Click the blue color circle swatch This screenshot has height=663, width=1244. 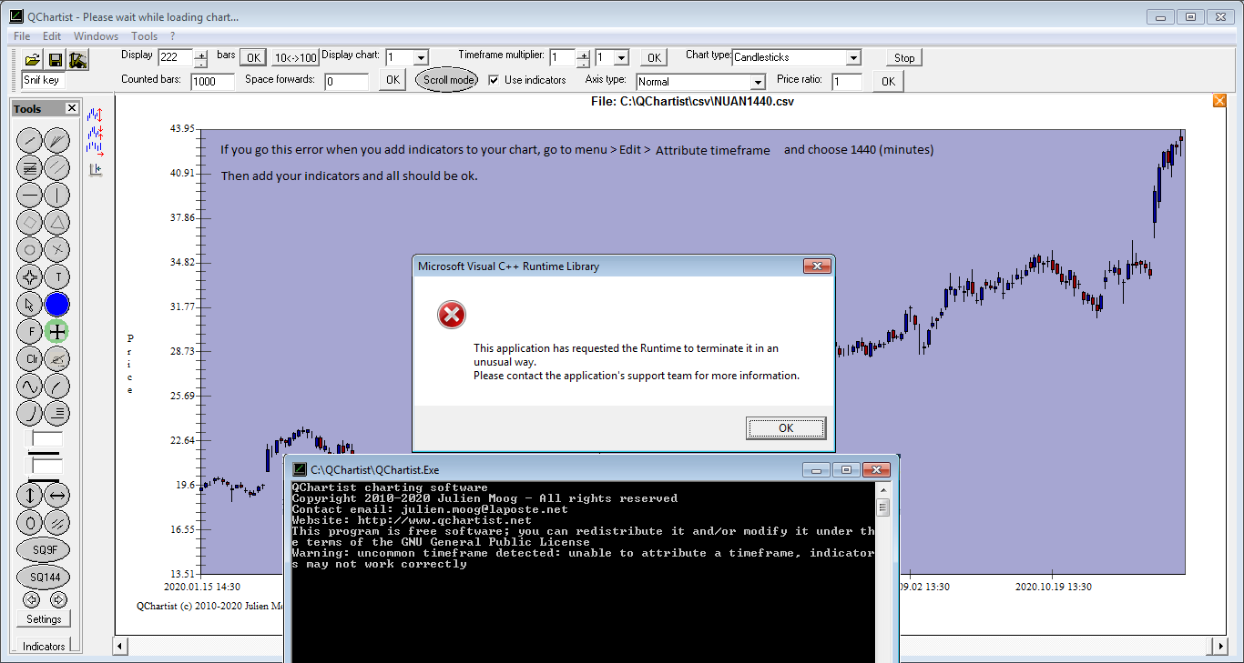click(x=57, y=305)
